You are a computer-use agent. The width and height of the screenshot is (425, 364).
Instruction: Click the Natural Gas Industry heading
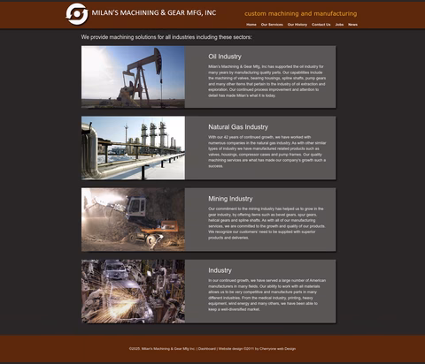pos(238,127)
